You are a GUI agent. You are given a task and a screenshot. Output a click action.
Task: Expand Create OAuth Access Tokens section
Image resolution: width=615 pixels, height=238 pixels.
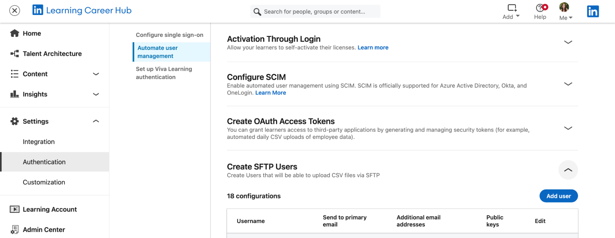(x=568, y=128)
